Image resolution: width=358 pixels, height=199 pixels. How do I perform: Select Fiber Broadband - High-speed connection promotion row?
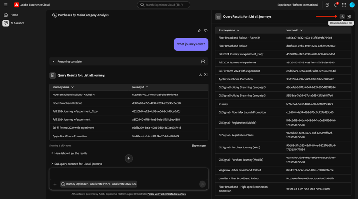pyautogui.click(x=283, y=189)
